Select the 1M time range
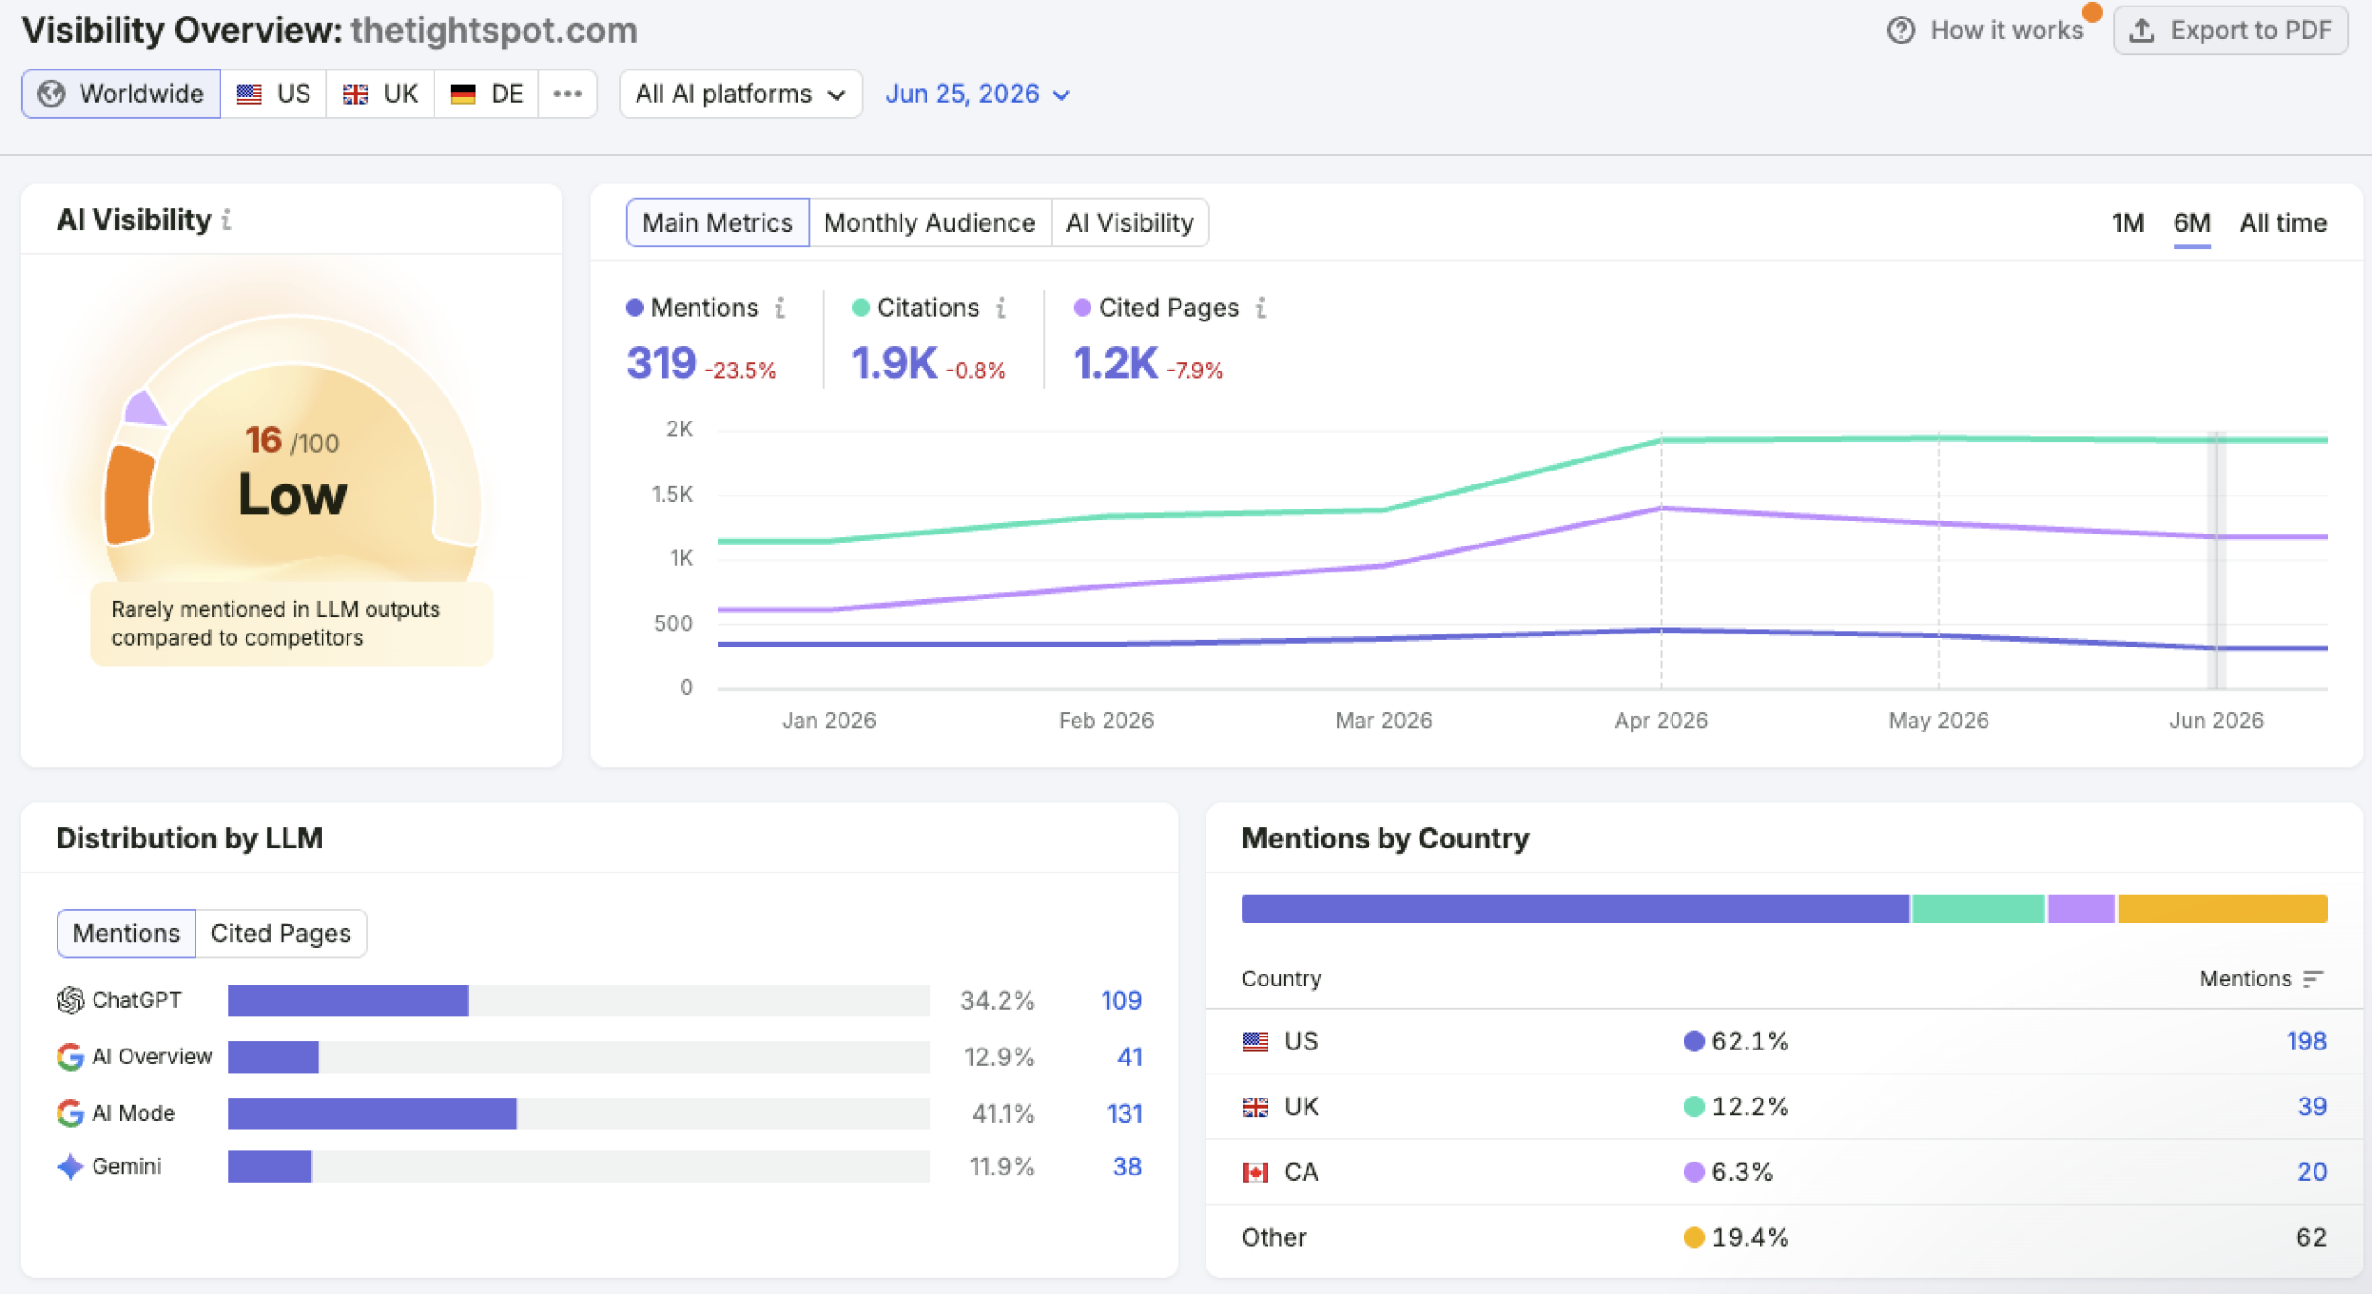The image size is (2372, 1294). pyautogui.click(x=2127, y=222)
